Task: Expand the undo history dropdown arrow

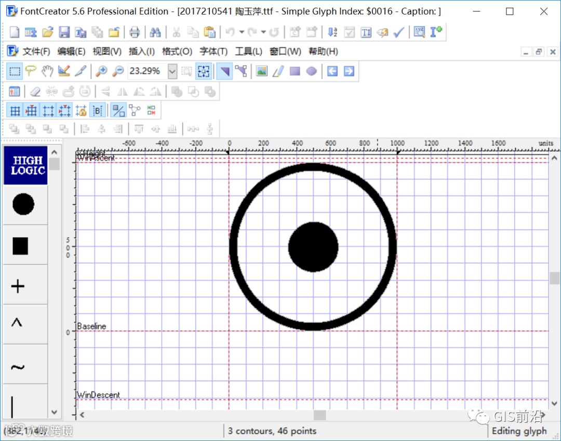Action: 242,32
